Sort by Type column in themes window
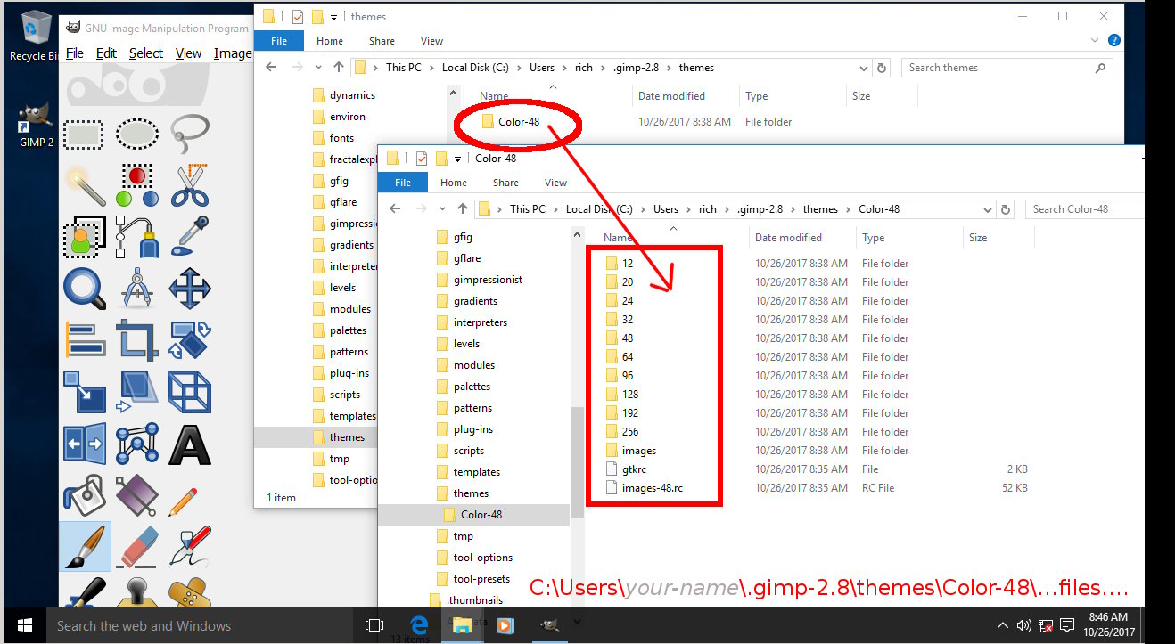Viewport: 1175px width, 644px height. 756,96
